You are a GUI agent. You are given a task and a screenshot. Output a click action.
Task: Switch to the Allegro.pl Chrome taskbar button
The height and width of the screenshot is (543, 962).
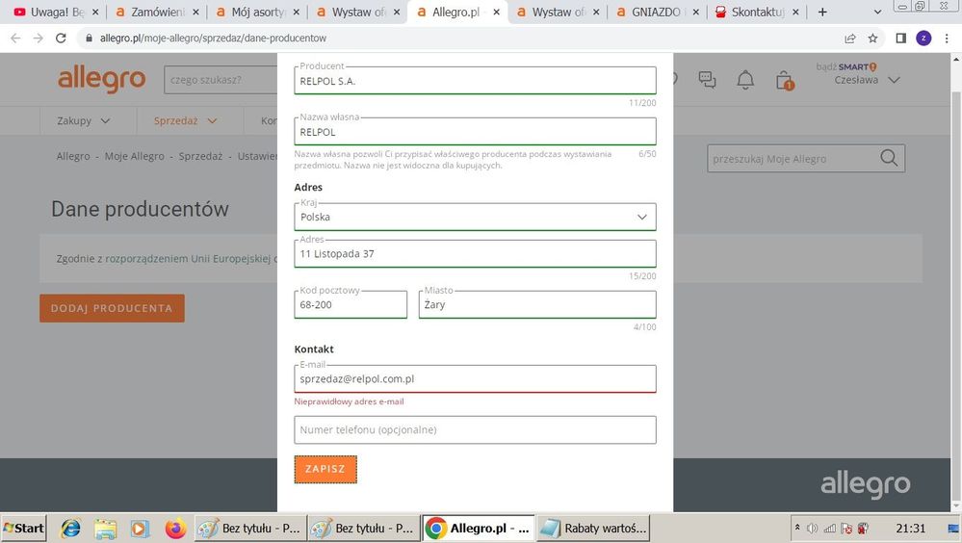coord(478,528)
